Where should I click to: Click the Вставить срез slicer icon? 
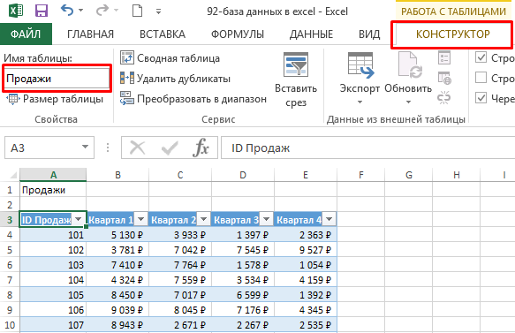[x=296, y=64]
